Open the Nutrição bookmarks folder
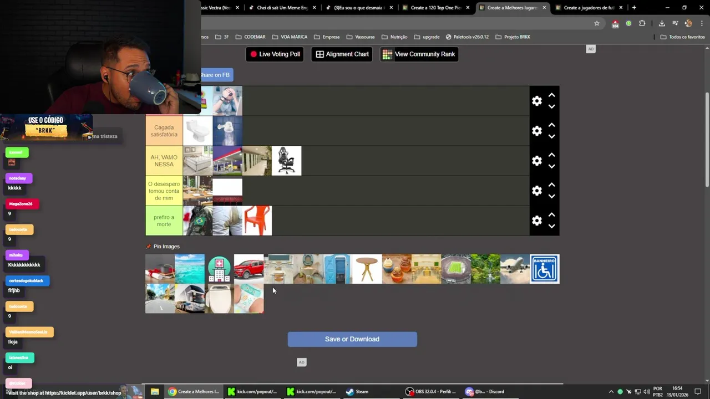Image resolution: width=710 pixels, height=399 pixels. pos(394,37)
